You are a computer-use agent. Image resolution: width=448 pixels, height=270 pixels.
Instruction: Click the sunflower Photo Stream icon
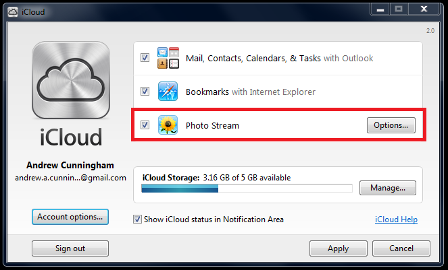tap(168, 125)
